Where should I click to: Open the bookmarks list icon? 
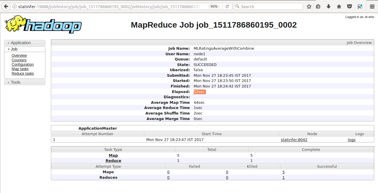pyautogui.click(x=318, y=6)
